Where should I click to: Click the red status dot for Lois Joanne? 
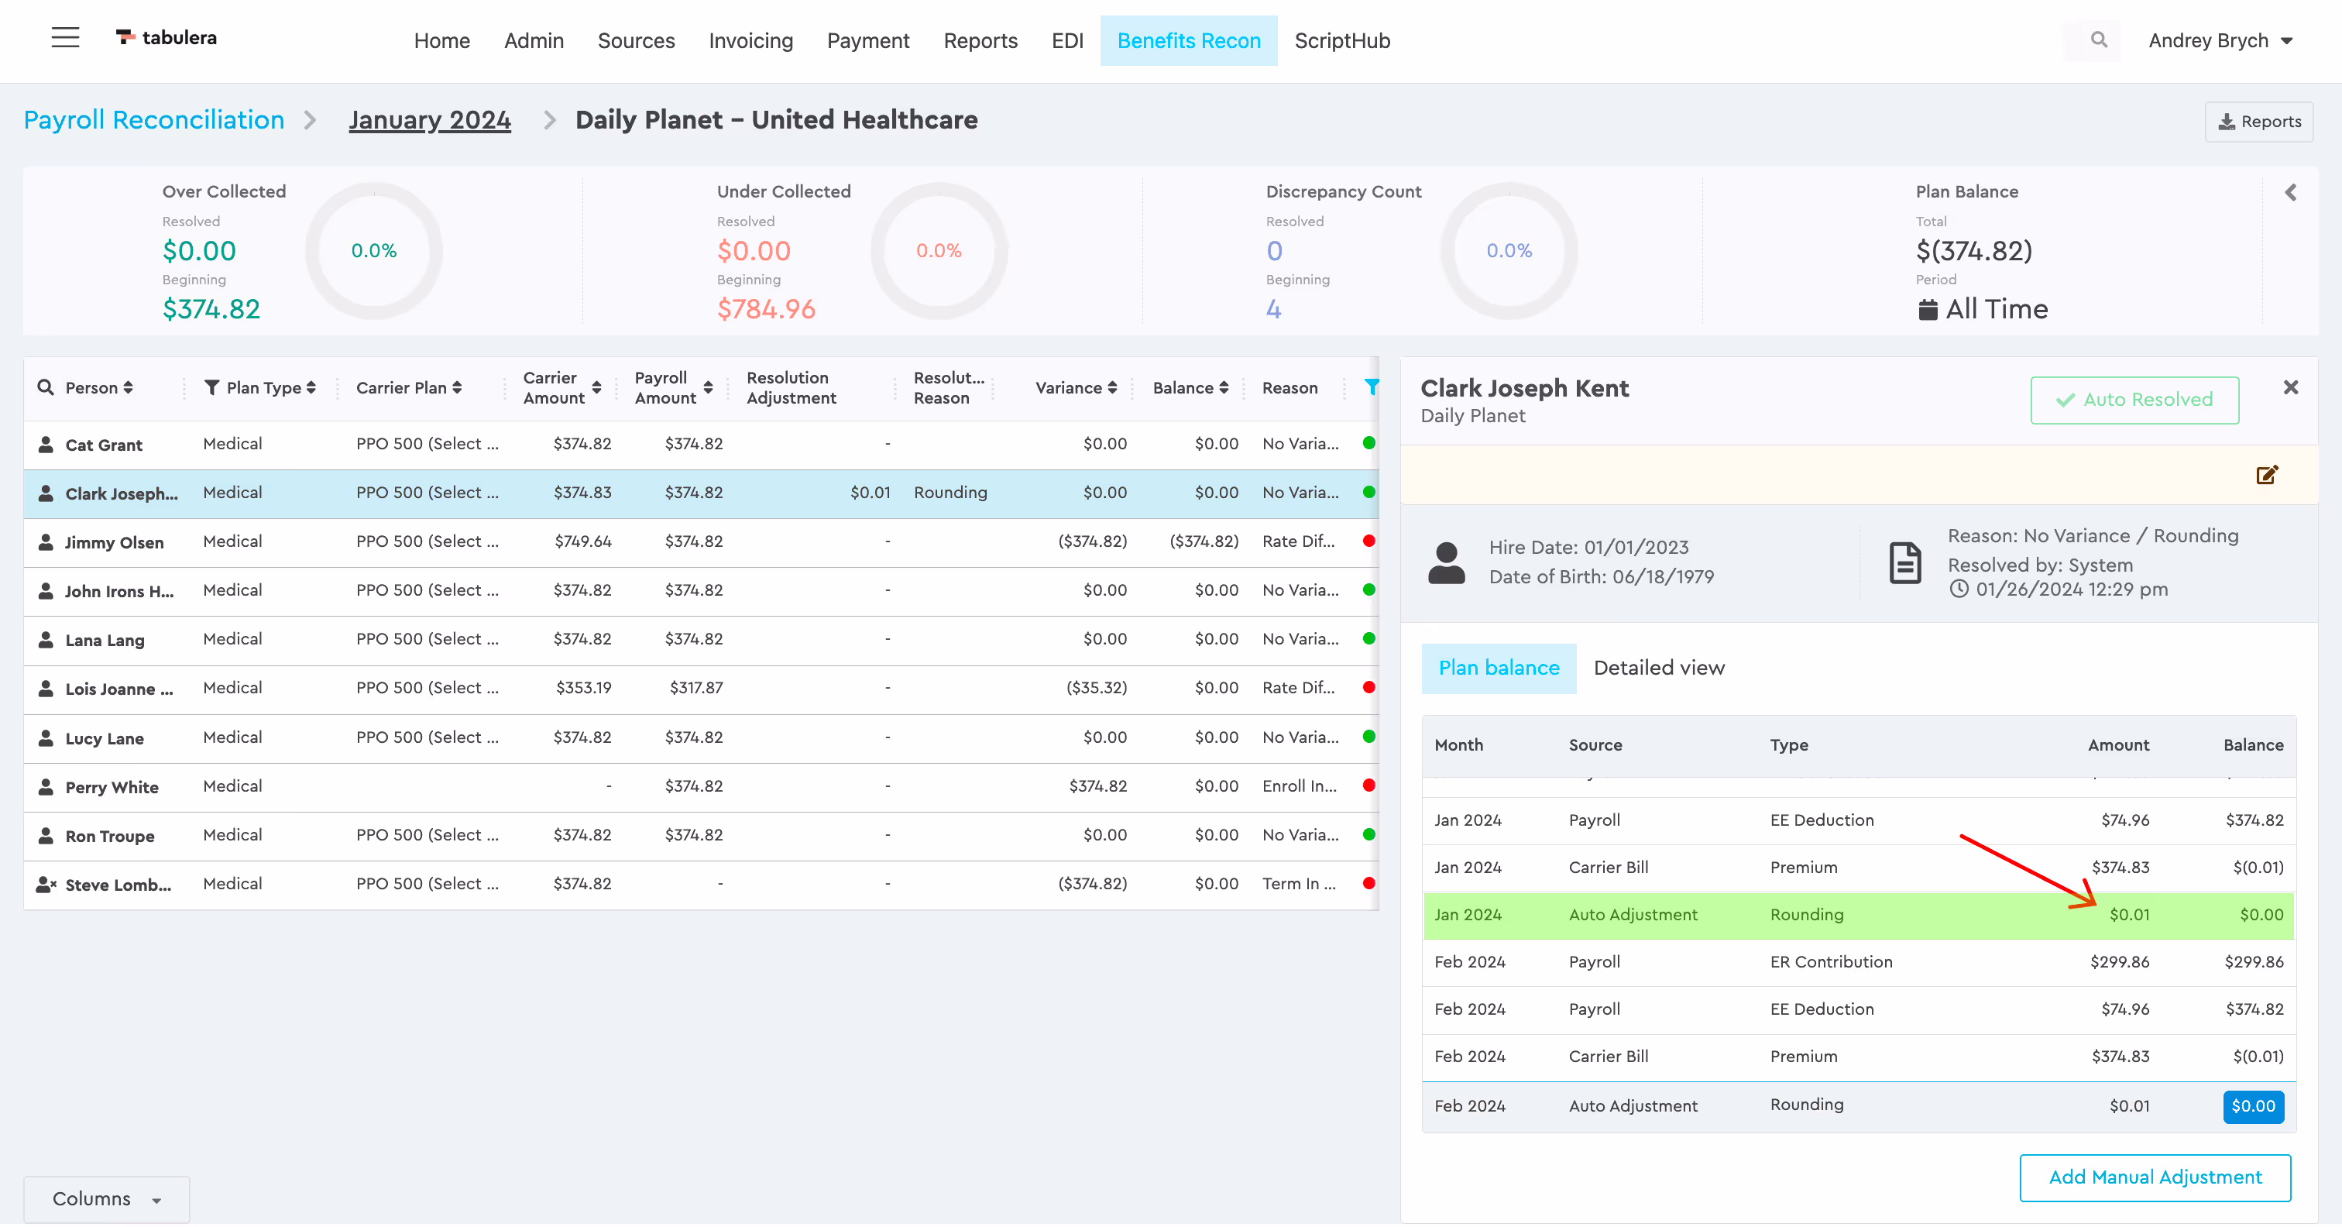pyautogui.click(x=1368, y=687)
